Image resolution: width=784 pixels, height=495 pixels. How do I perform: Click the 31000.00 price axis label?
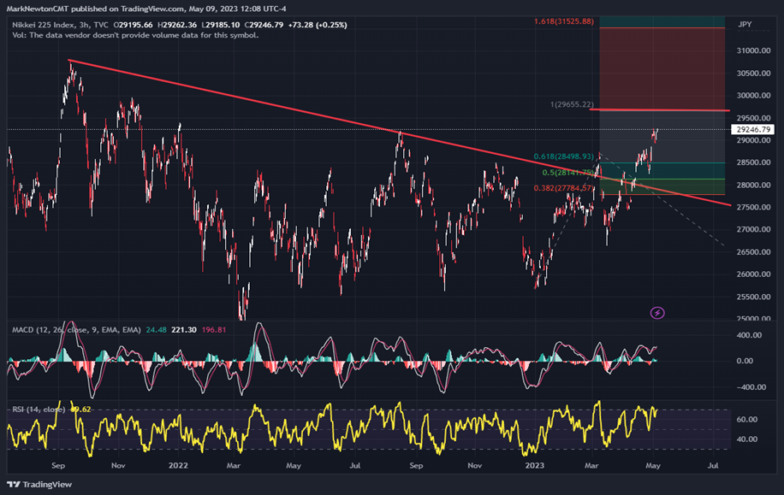tap(753, 50)
